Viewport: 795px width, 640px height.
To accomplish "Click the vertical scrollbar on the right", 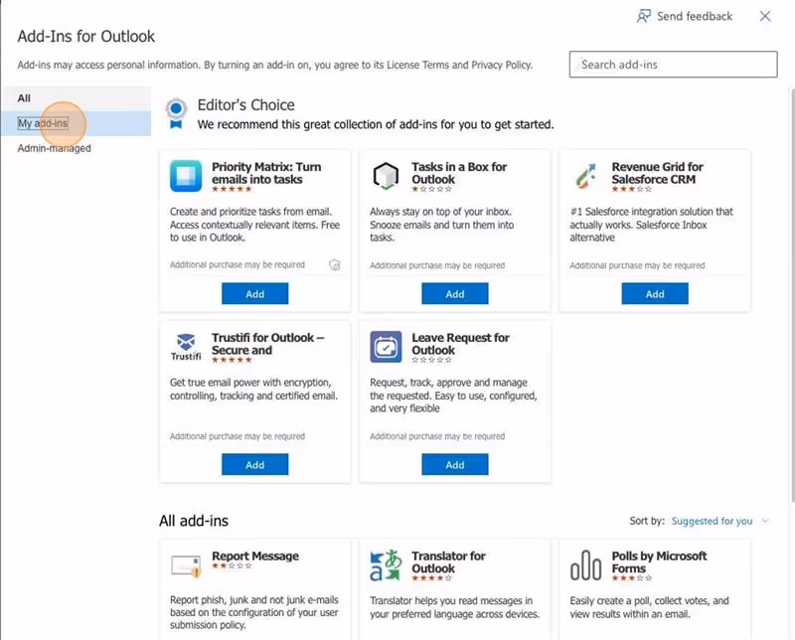I will [792, 294].
